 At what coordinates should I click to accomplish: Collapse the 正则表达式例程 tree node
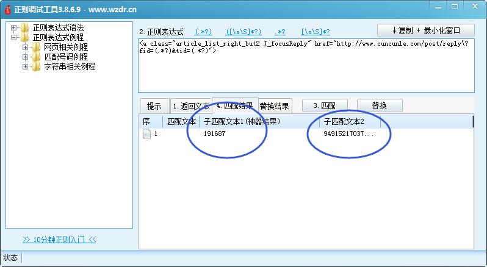14,38
